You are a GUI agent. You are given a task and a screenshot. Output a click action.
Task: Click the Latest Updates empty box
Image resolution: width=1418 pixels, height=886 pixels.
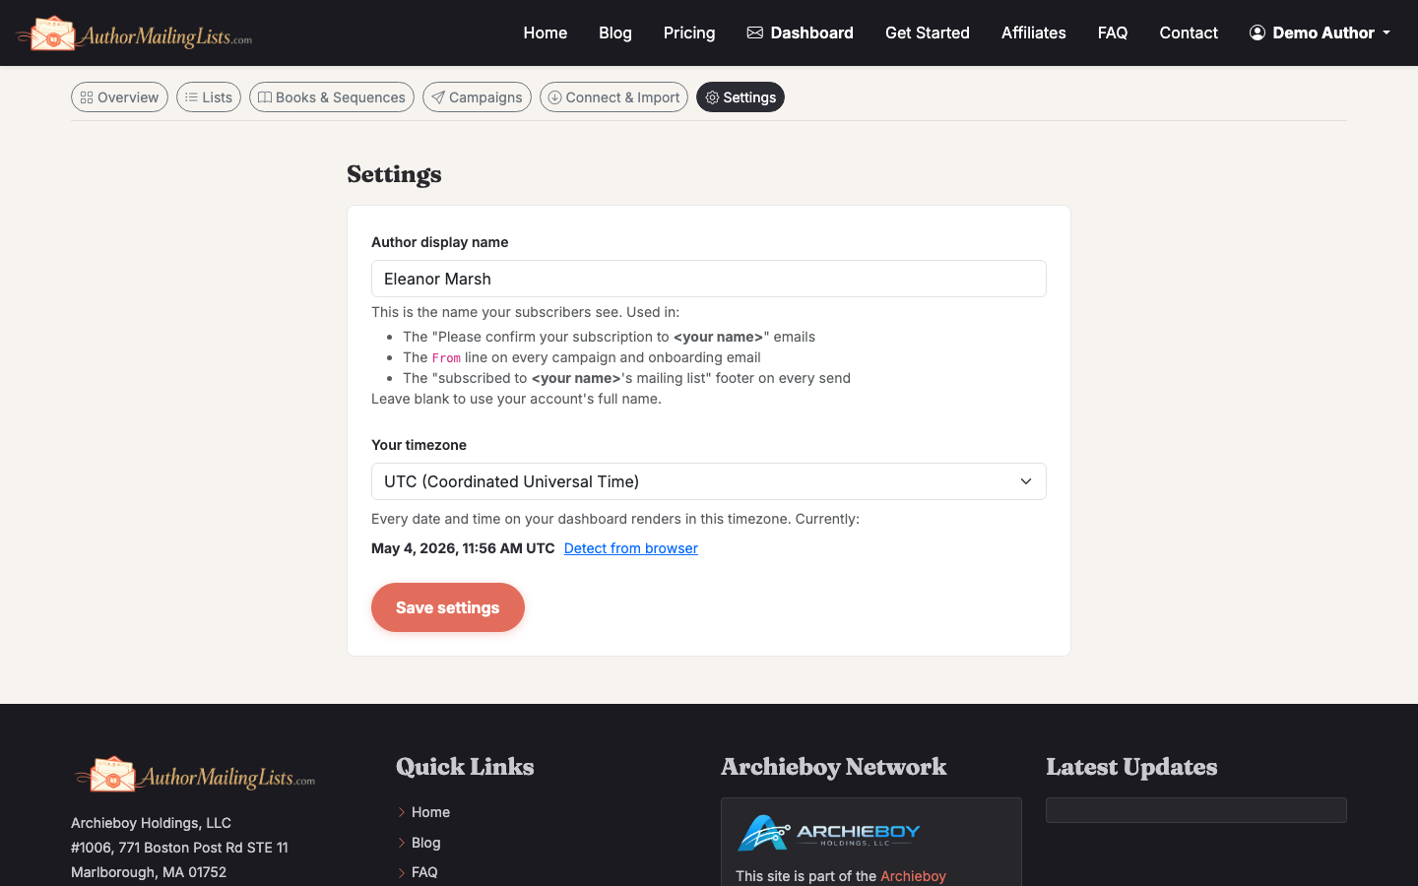pyautogui.click(x=1196, y=810)
